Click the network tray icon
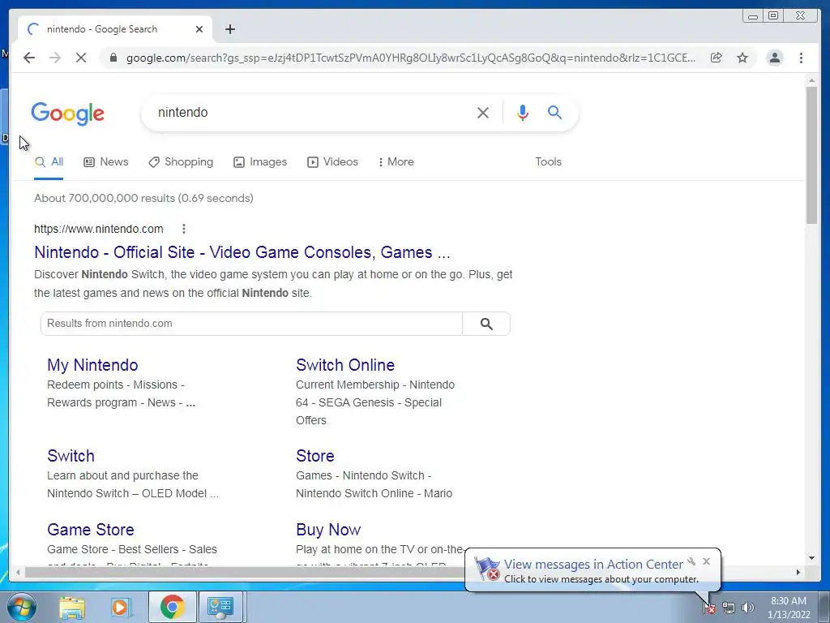The image size is (830, 623). tap(729, 608)
